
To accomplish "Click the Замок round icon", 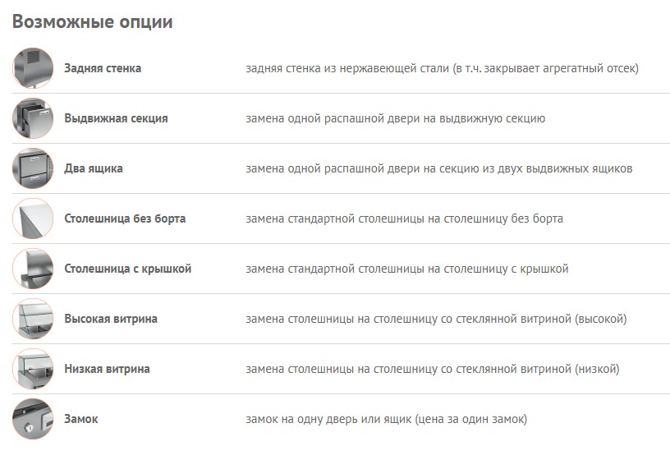I will pos(33,419).
